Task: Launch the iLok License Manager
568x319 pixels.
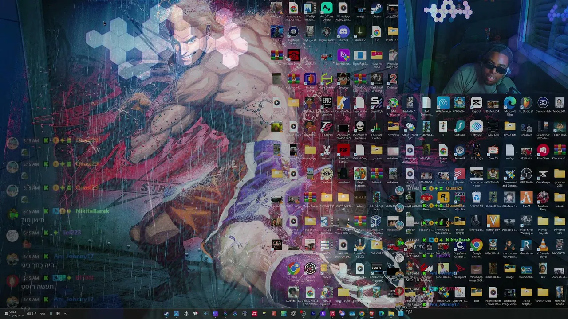Action: [376, 272]
